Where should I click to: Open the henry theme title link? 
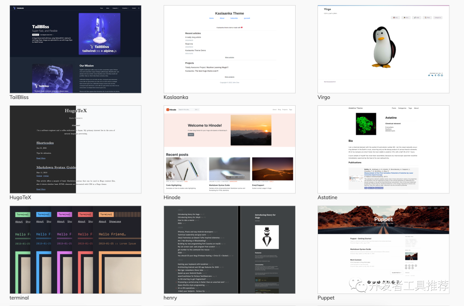[x=170, y=298]
